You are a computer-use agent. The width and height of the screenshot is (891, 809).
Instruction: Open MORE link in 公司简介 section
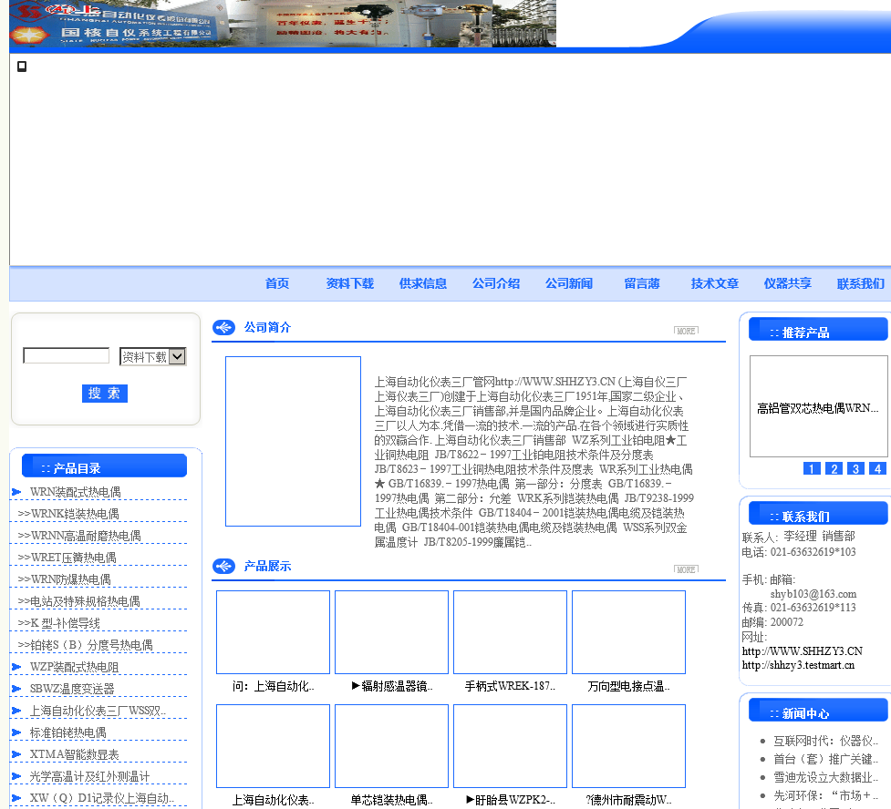(686, 331)
